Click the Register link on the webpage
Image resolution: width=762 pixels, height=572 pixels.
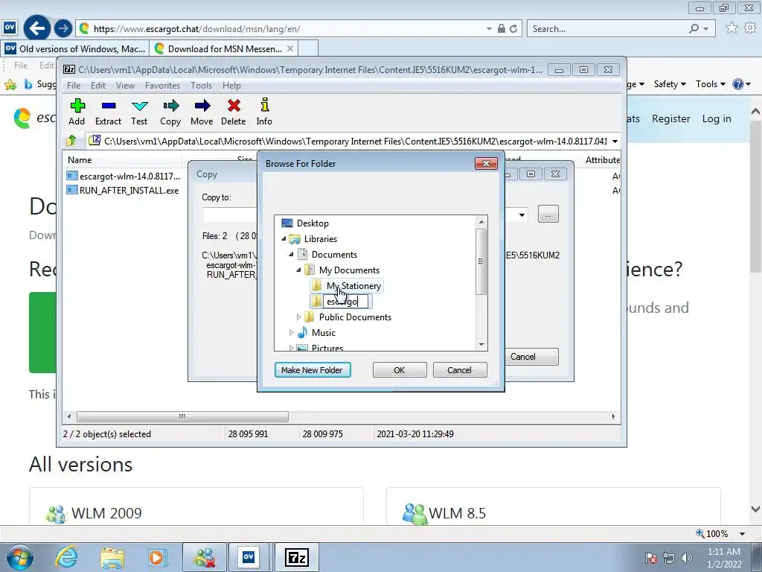(x=670, y=118)
